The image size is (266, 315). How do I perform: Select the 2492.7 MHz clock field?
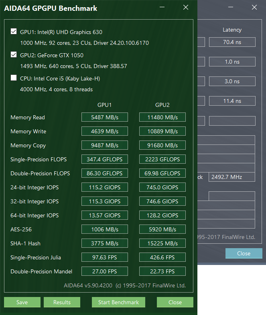click(232, 177)
